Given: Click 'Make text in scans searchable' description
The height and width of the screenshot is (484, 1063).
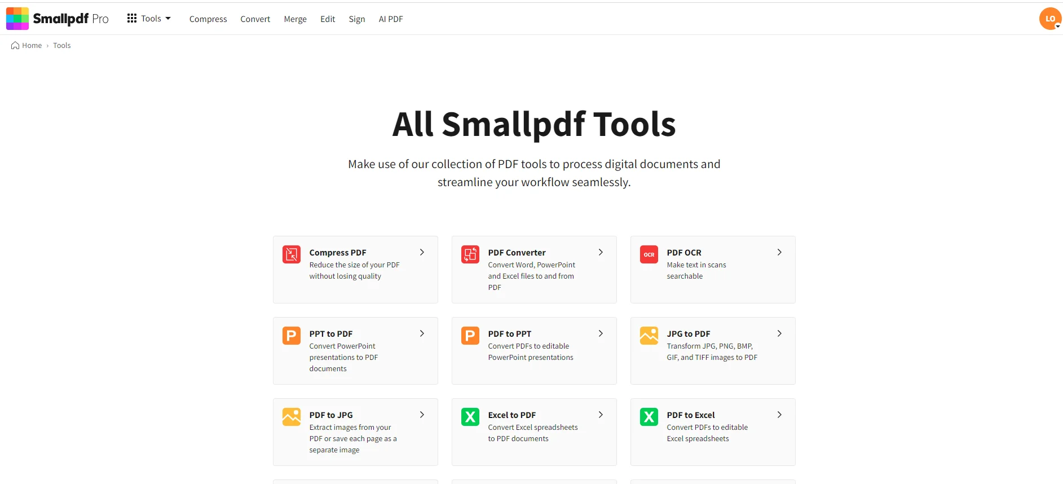Looking at the screenshot, I should click(696, 271).
